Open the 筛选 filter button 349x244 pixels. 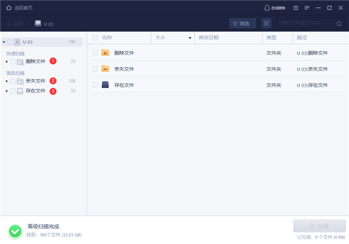click(243, 23)
